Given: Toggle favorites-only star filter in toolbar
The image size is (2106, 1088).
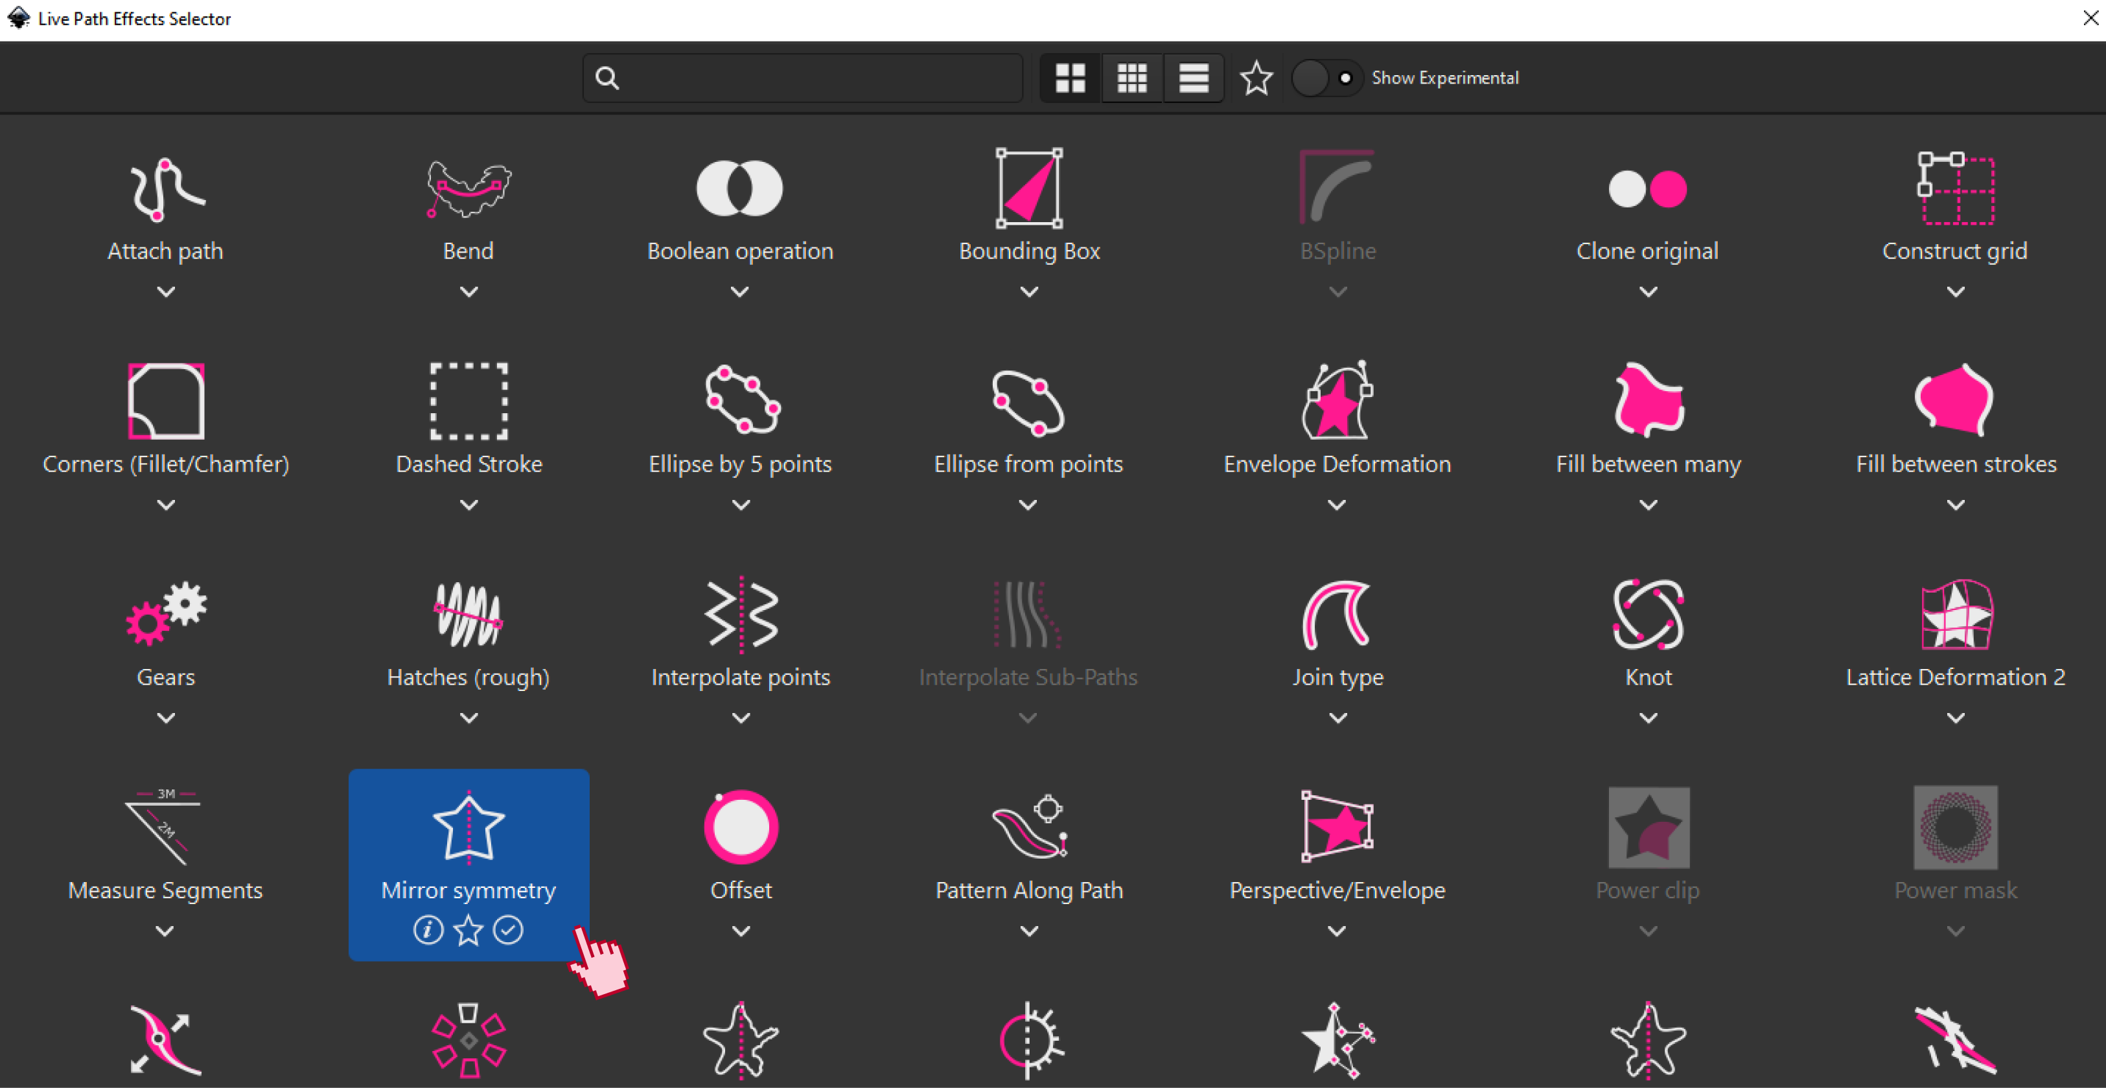Looking at the screenshot, I should coord(1256,78).
